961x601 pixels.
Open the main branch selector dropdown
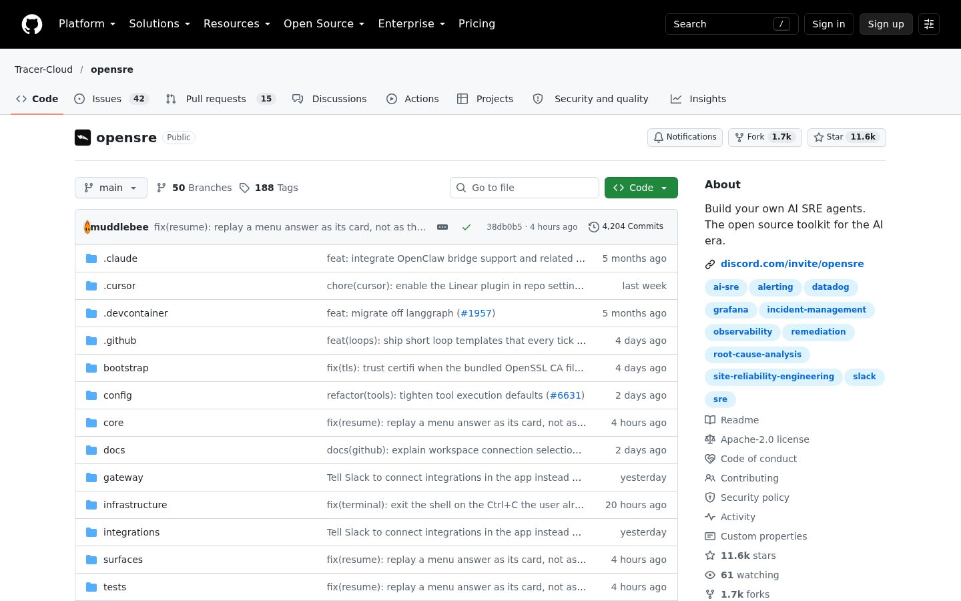111,188
